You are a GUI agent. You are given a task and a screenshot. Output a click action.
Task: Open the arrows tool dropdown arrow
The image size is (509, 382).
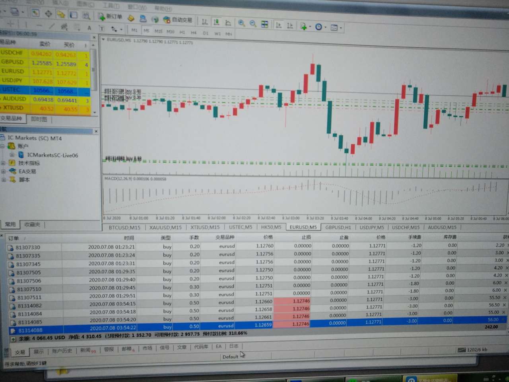(x=121, y=29)
